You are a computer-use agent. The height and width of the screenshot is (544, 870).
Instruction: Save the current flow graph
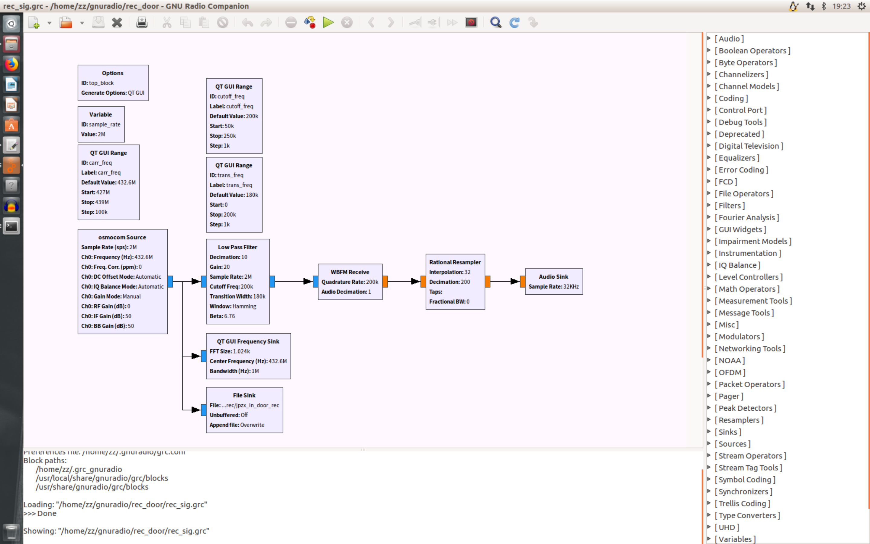[x=98, y=23]
